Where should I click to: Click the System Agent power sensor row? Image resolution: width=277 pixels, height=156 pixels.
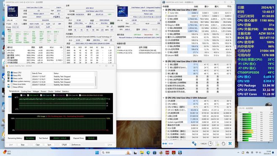click(199, 122)
